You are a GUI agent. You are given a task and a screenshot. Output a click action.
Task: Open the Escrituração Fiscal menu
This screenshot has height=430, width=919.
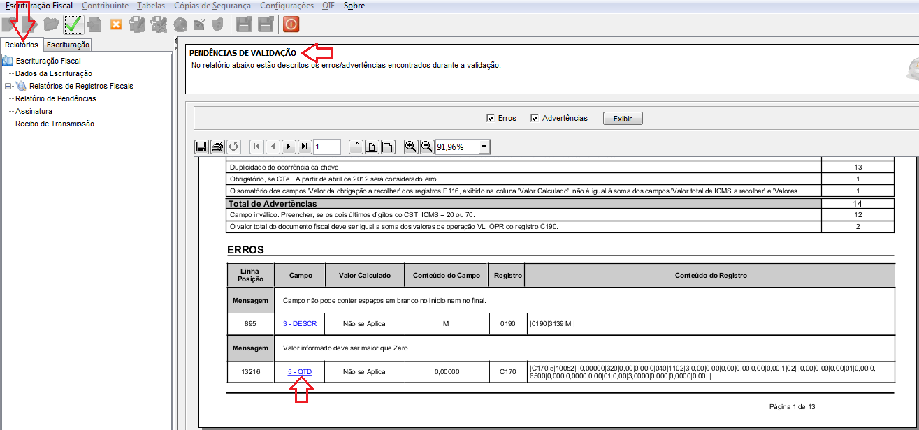click(x=39, y=6)
